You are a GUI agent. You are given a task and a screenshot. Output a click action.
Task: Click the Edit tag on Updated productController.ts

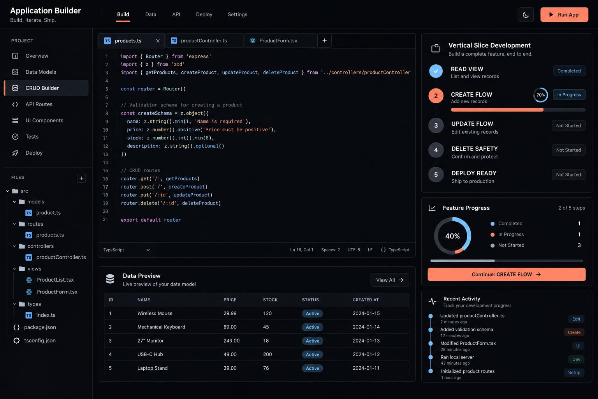[576, 319]
